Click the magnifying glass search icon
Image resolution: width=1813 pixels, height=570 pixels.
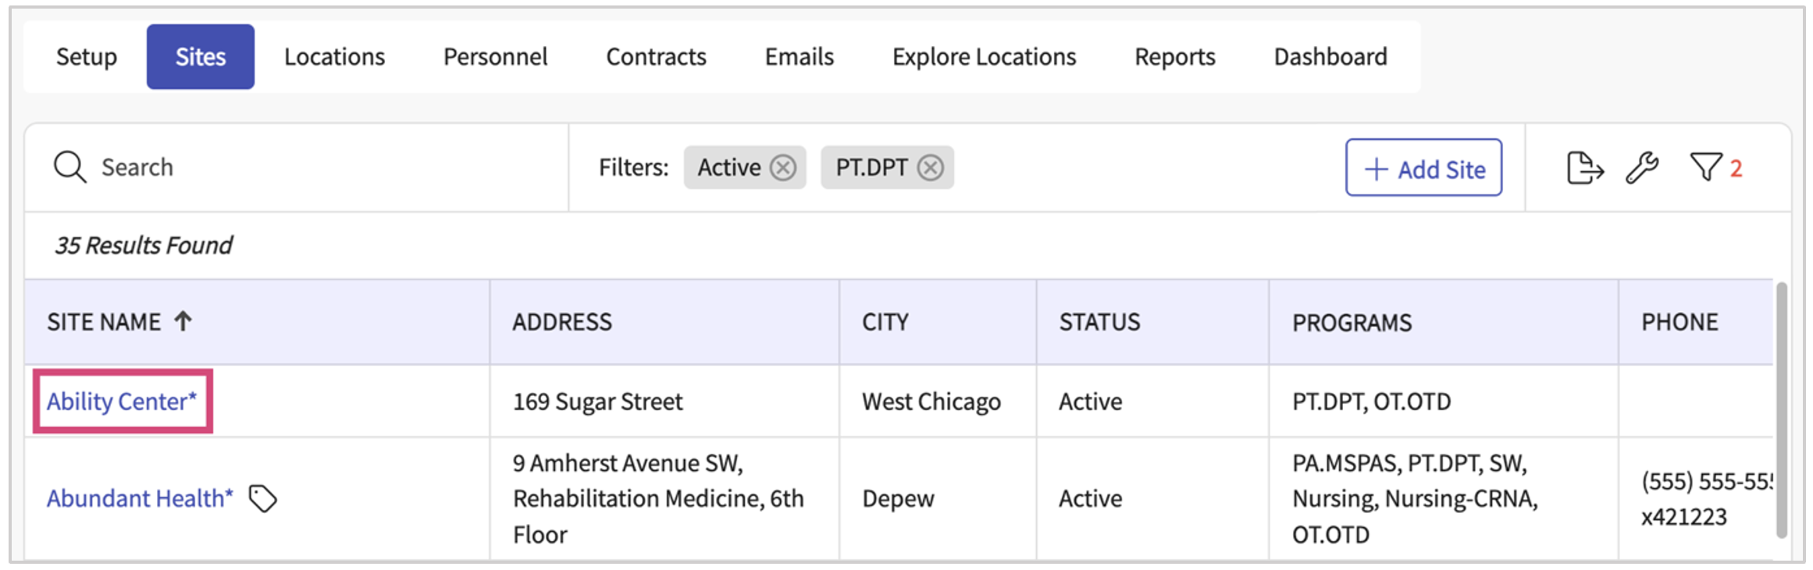69,167
